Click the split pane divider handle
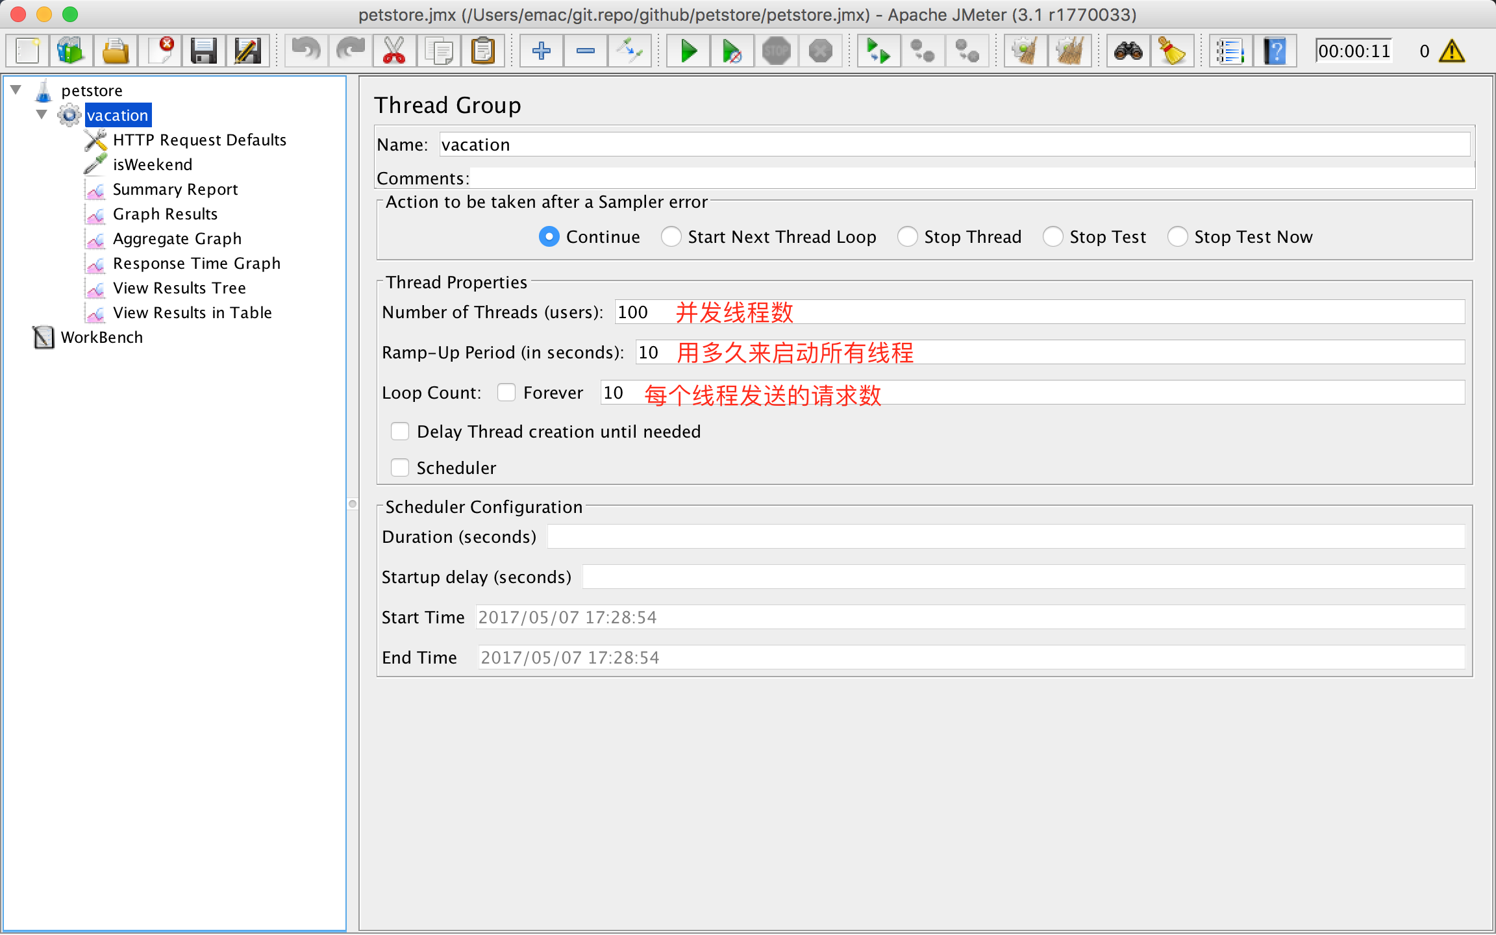1496x935 pixels. click(353, 504)
